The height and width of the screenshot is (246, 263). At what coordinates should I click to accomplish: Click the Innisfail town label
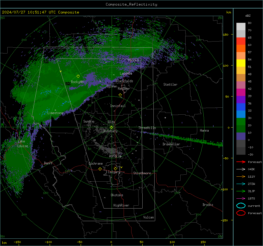pyautogui.click(x=118, y=106)
